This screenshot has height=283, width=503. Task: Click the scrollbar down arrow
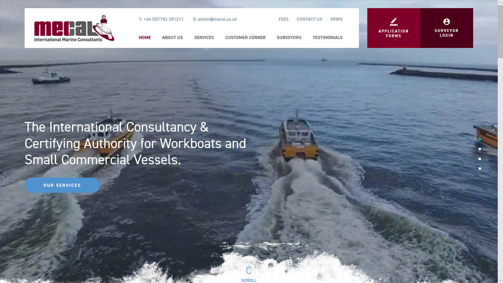pos(500,280)
